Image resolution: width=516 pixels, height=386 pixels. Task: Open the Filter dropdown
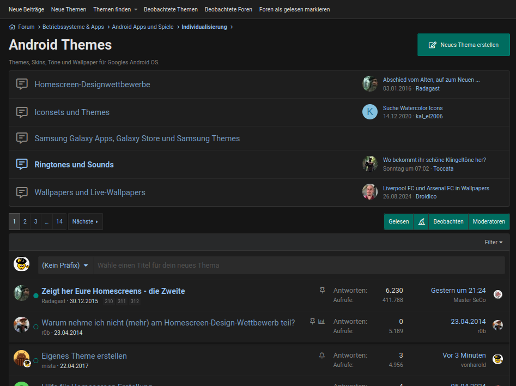(x=493, y=242)
